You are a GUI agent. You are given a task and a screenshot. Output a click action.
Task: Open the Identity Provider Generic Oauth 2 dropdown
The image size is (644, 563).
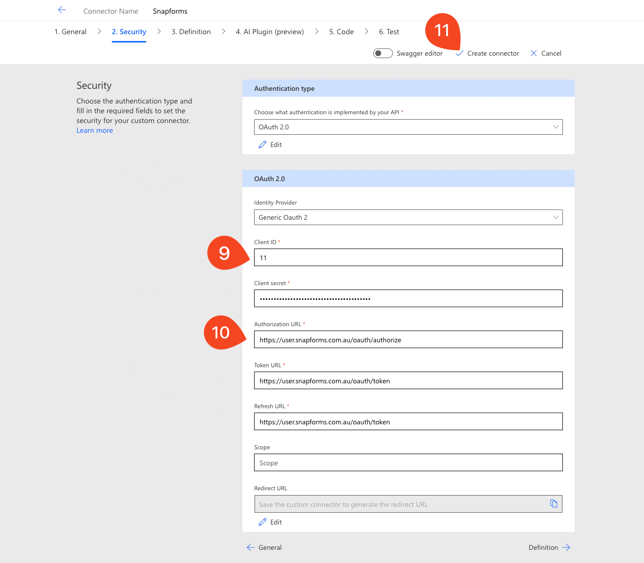point(408,217)
